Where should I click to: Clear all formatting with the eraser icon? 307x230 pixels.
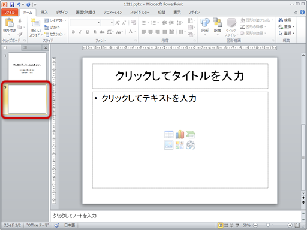tap(134, 23)
